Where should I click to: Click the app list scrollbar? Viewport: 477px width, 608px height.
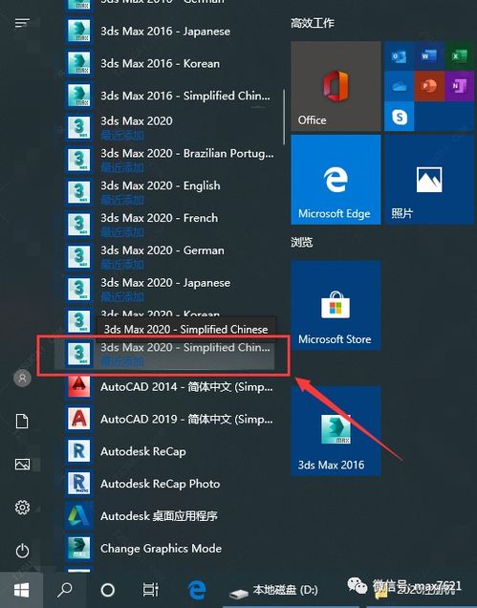click(x=284, y=117)
